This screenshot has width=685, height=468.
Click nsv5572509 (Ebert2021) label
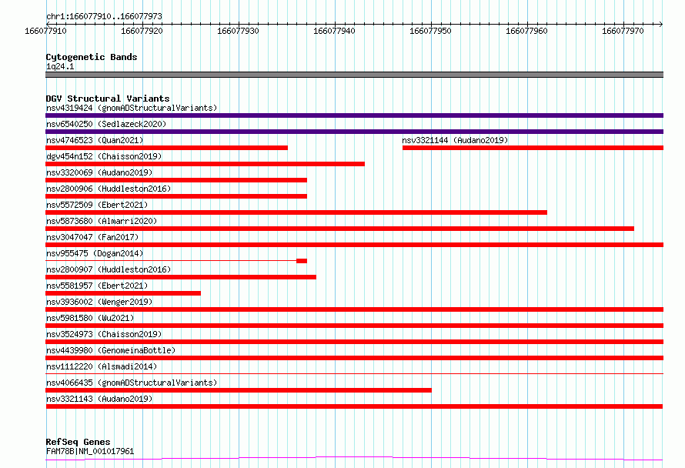click(97, 205)
